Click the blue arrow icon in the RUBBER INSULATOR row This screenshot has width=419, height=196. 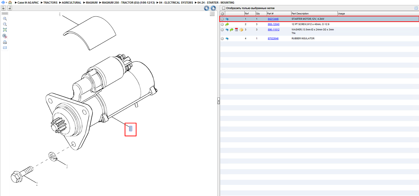[227, 39]
